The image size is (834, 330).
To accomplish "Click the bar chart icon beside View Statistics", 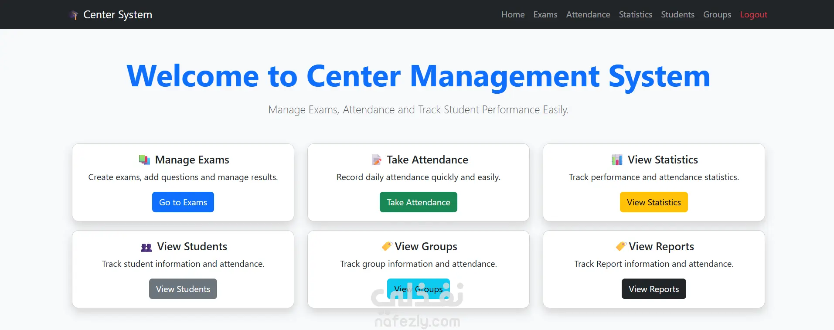I will 617,160.
